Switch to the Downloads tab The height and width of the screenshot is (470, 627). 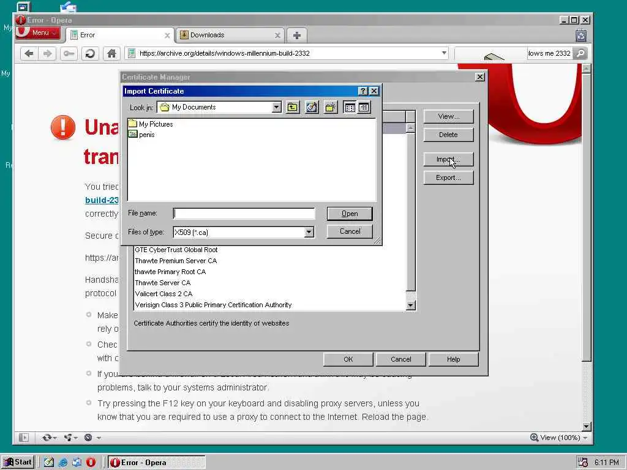point(230,35)
